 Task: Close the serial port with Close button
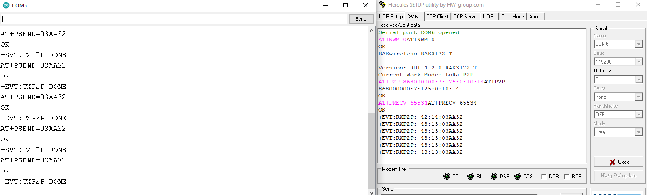point(618,162)
